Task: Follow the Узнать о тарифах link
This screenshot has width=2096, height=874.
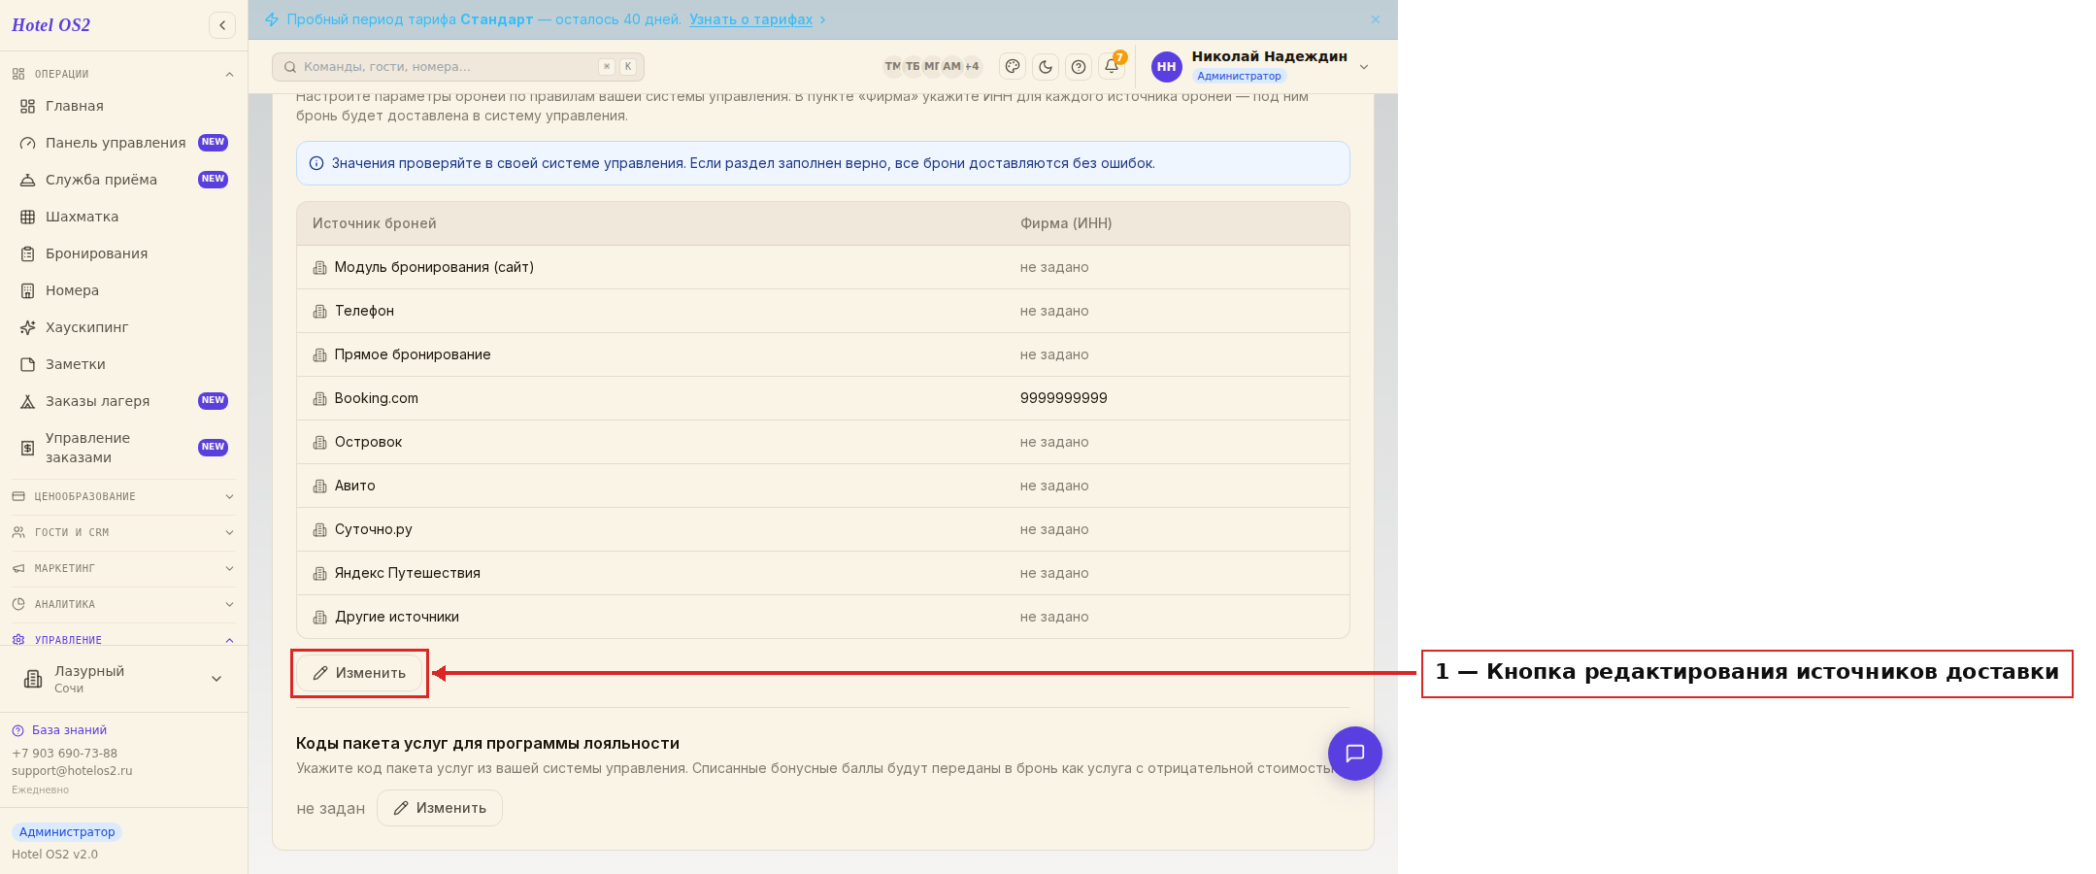Action: point(750,19)
